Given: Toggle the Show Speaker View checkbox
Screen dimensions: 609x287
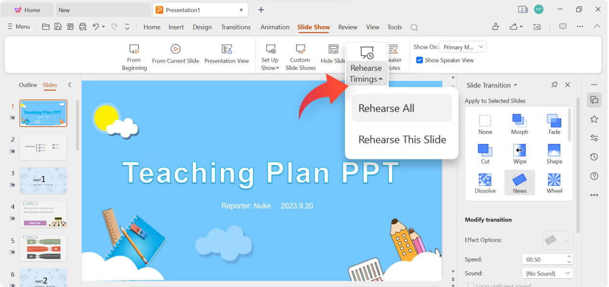Looking at the screenshot, I should [419, 60].
